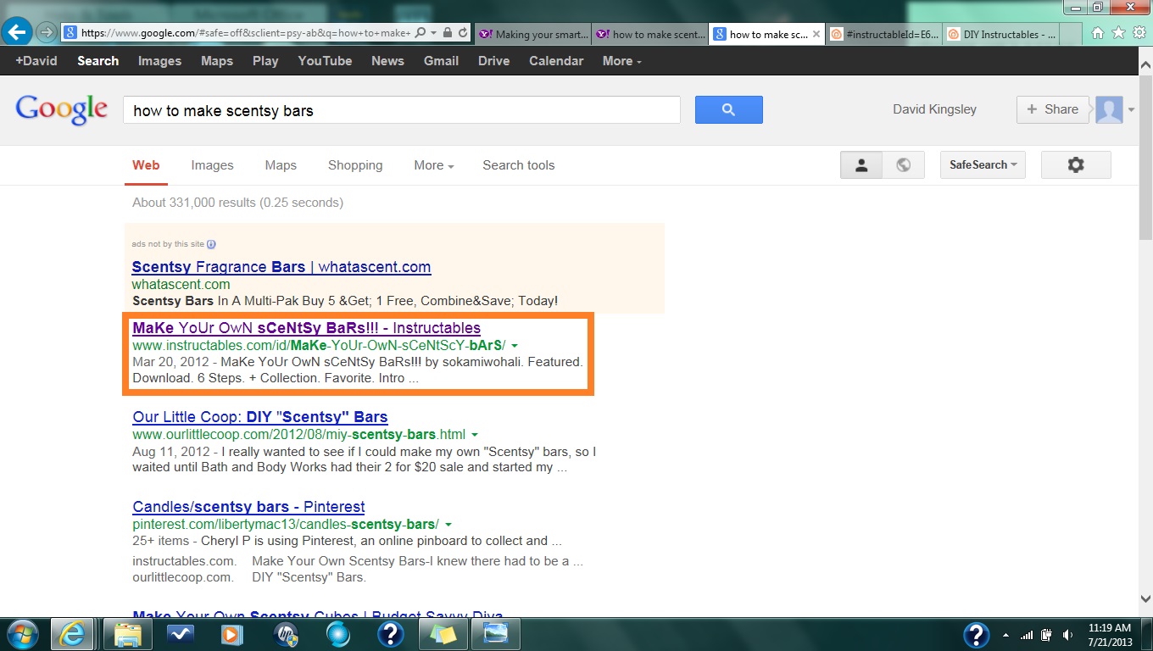Expand the ourlittlecoop.com URL dropdown arrow
Screen dimensions: 1153x651
click(475, 435)
